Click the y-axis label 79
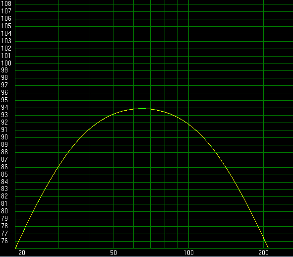 pos(4,218)
